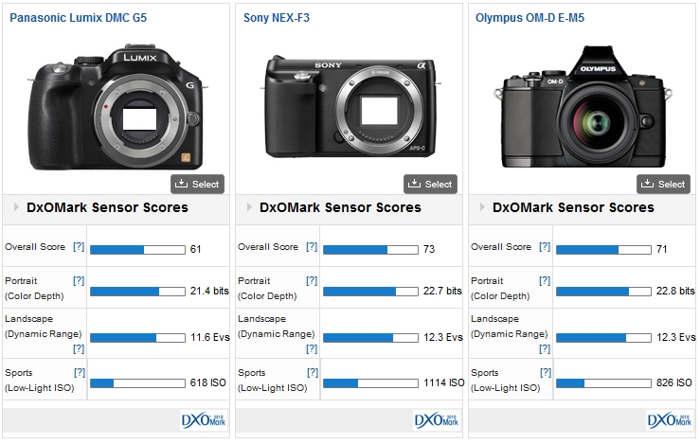700x444 pixels.
Task: Open the Panasonic Lumix DMC G5 link
Action: click(x=78, y=18)
